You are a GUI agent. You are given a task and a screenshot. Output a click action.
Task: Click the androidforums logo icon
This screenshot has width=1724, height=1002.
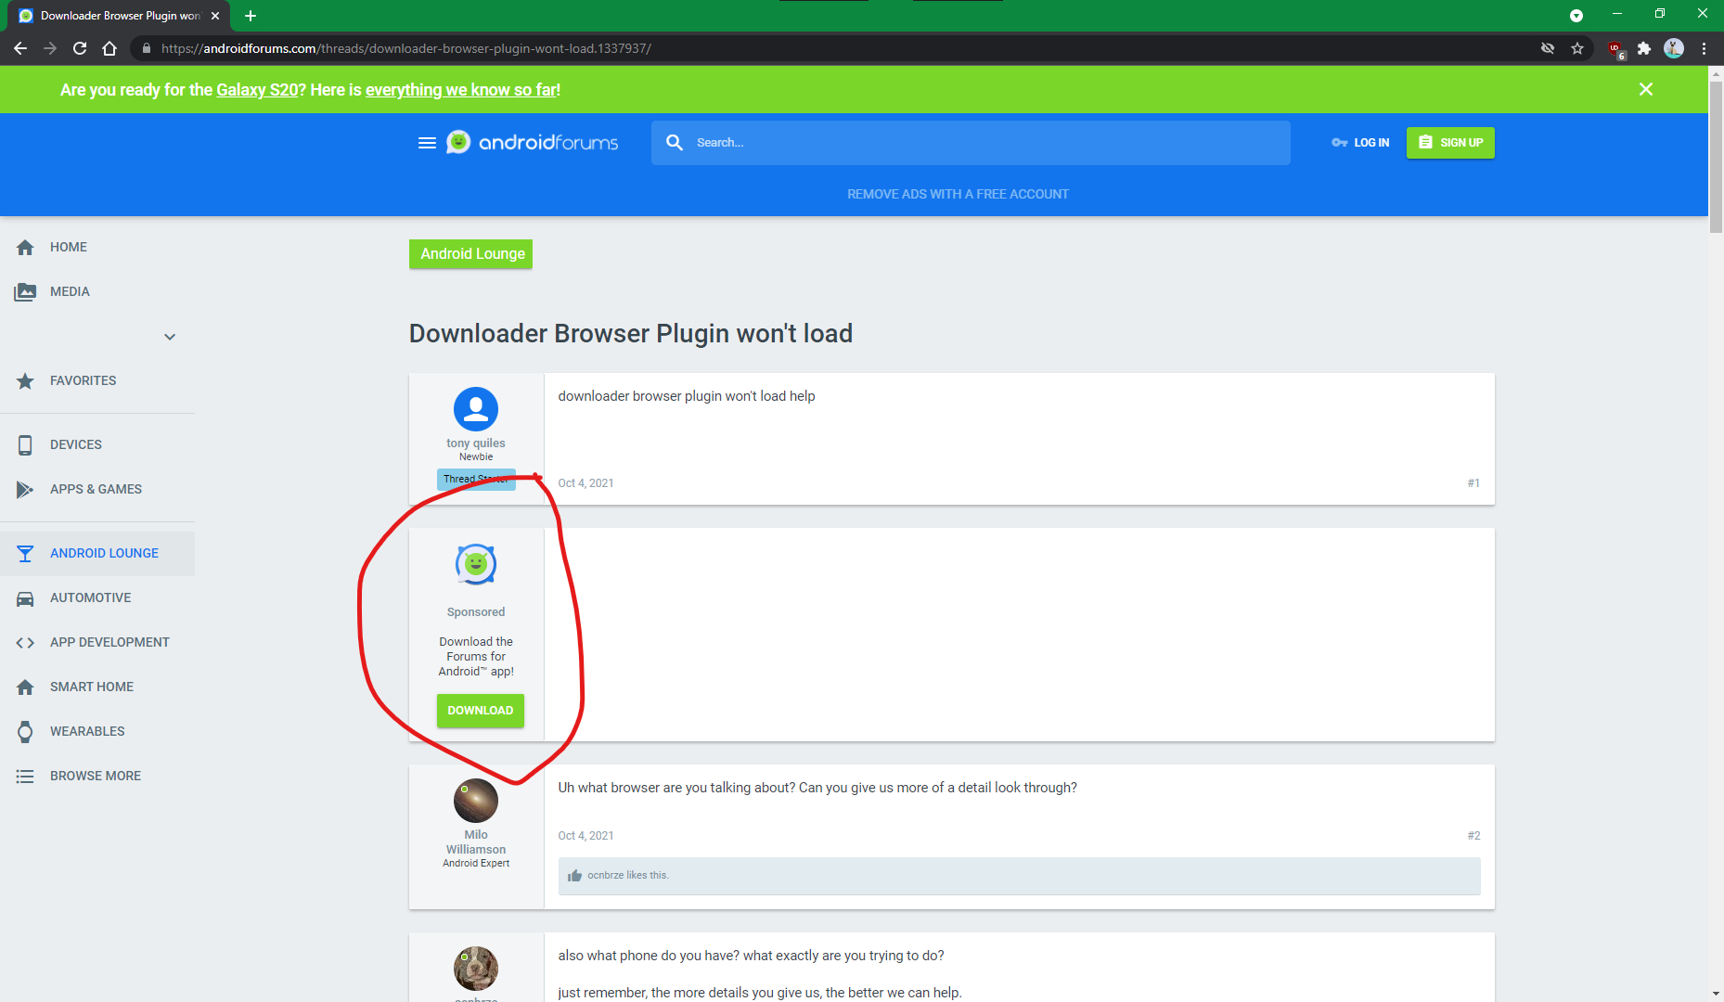point(458,142)
